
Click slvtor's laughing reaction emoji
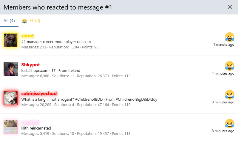(230, 37)
